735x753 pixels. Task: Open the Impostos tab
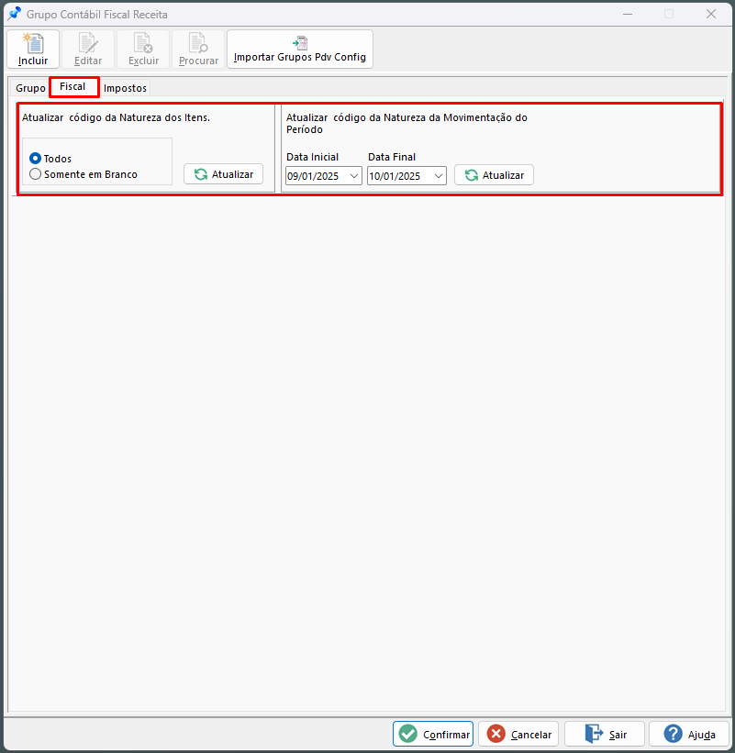pos(125,88)
